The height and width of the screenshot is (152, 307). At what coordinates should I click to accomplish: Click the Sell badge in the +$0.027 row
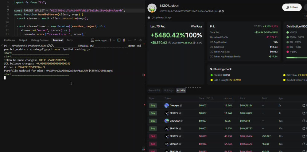coord(153,136)
